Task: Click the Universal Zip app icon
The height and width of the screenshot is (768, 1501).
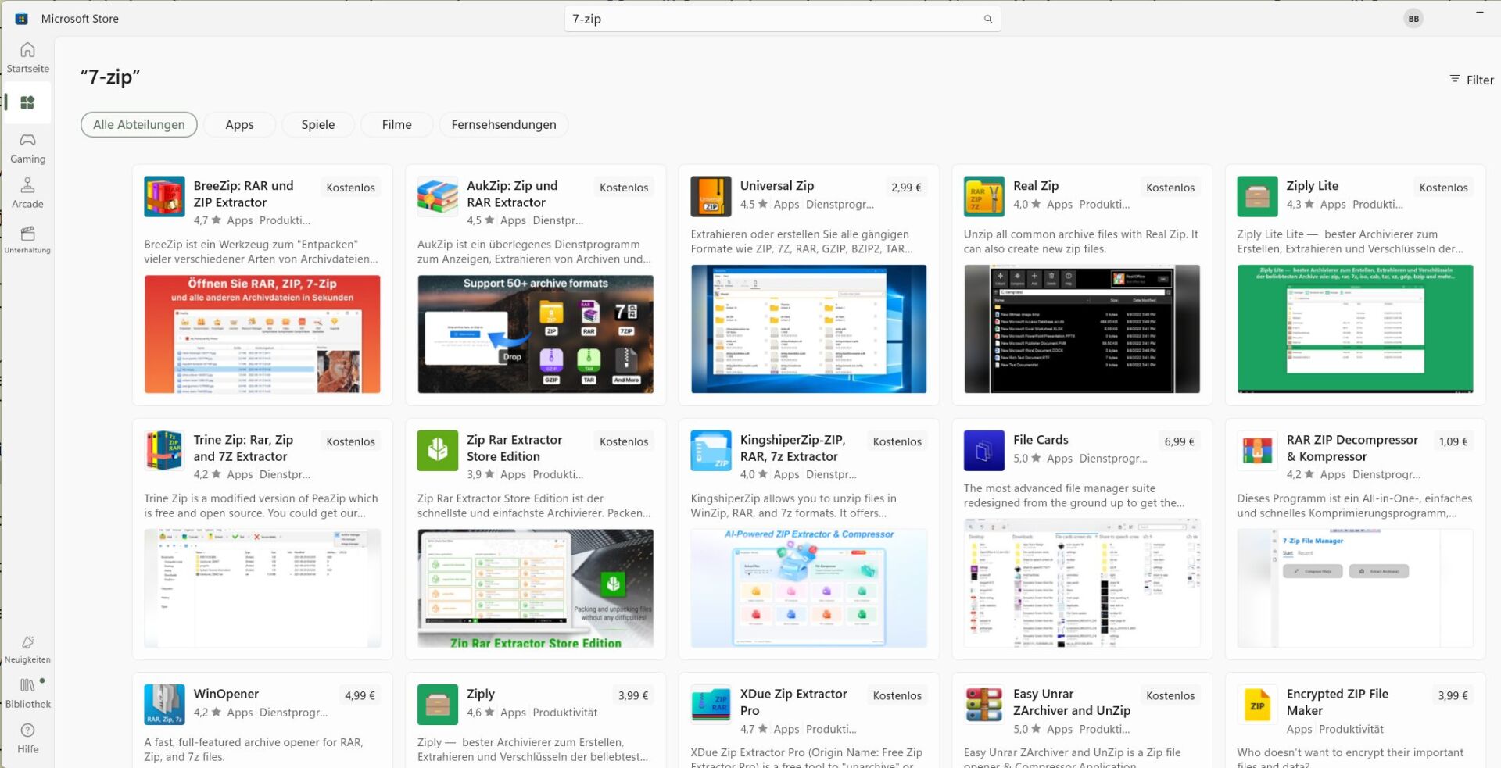Action: (711, 196)
